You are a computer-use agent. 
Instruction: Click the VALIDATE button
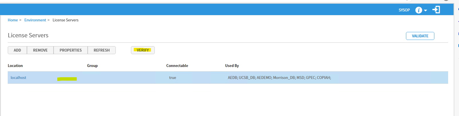pyautogui.click(x=420, y=36)
